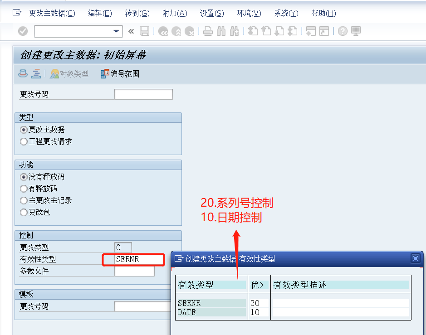
Task: Select the 主更改主记录 radio button
Action: pos(24,201)
